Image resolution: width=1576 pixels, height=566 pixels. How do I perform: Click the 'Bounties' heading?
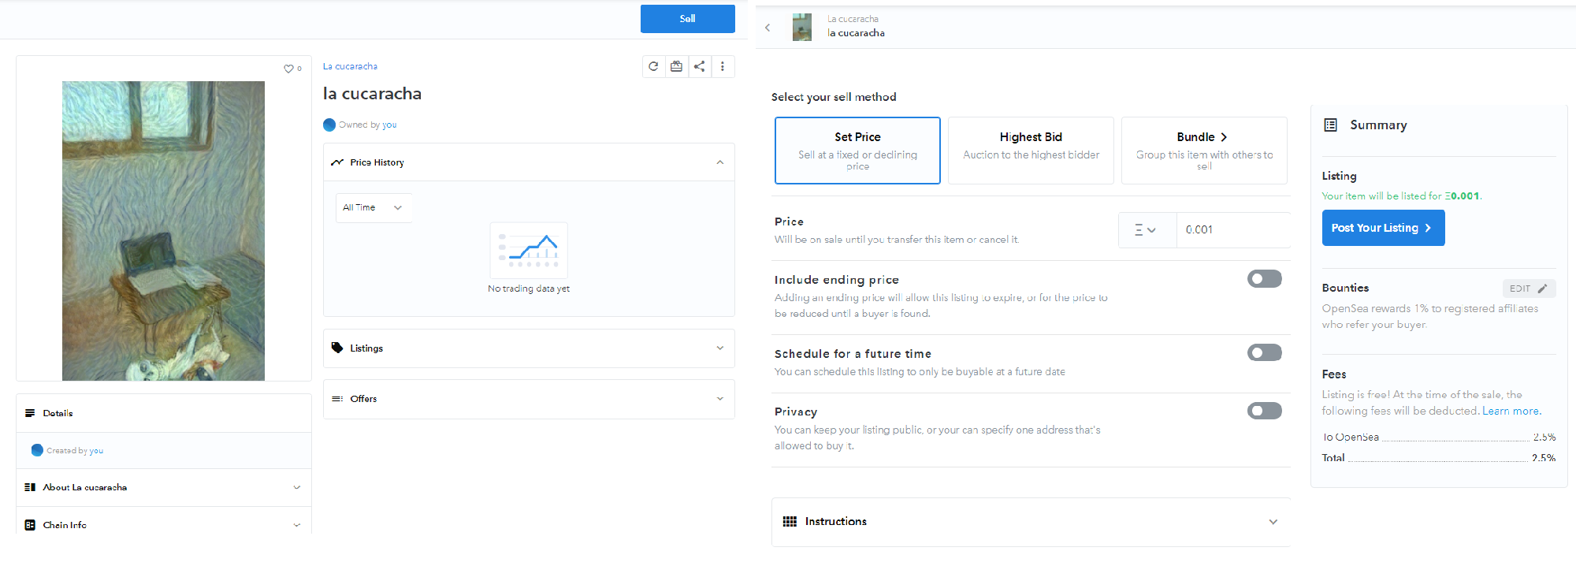point(1345,288)
